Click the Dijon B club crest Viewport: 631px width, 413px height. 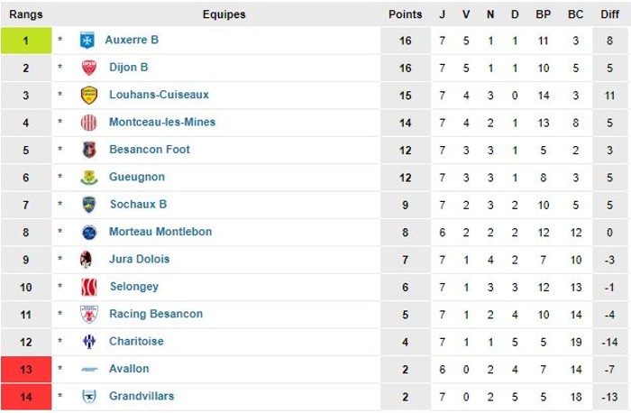(89, 68)
